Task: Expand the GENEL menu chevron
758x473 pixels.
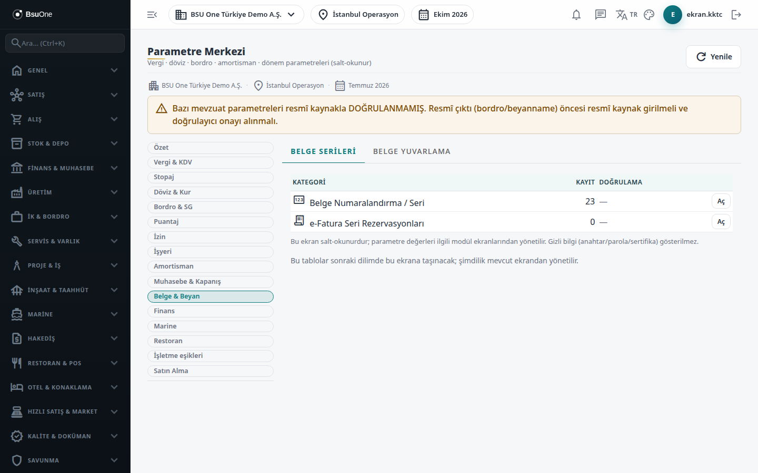Action: (x=114, y=70)
